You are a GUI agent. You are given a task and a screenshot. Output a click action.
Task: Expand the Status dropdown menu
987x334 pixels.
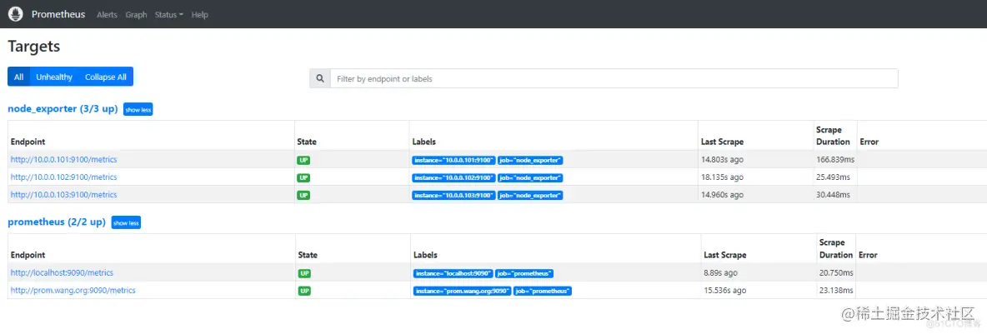168,14
